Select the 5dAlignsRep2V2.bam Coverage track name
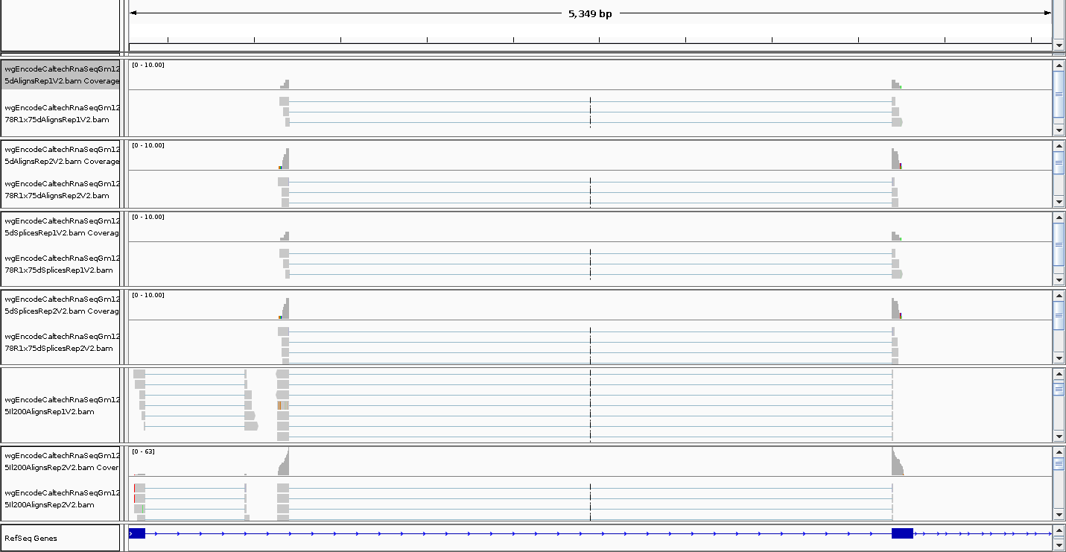 (61, 155)
